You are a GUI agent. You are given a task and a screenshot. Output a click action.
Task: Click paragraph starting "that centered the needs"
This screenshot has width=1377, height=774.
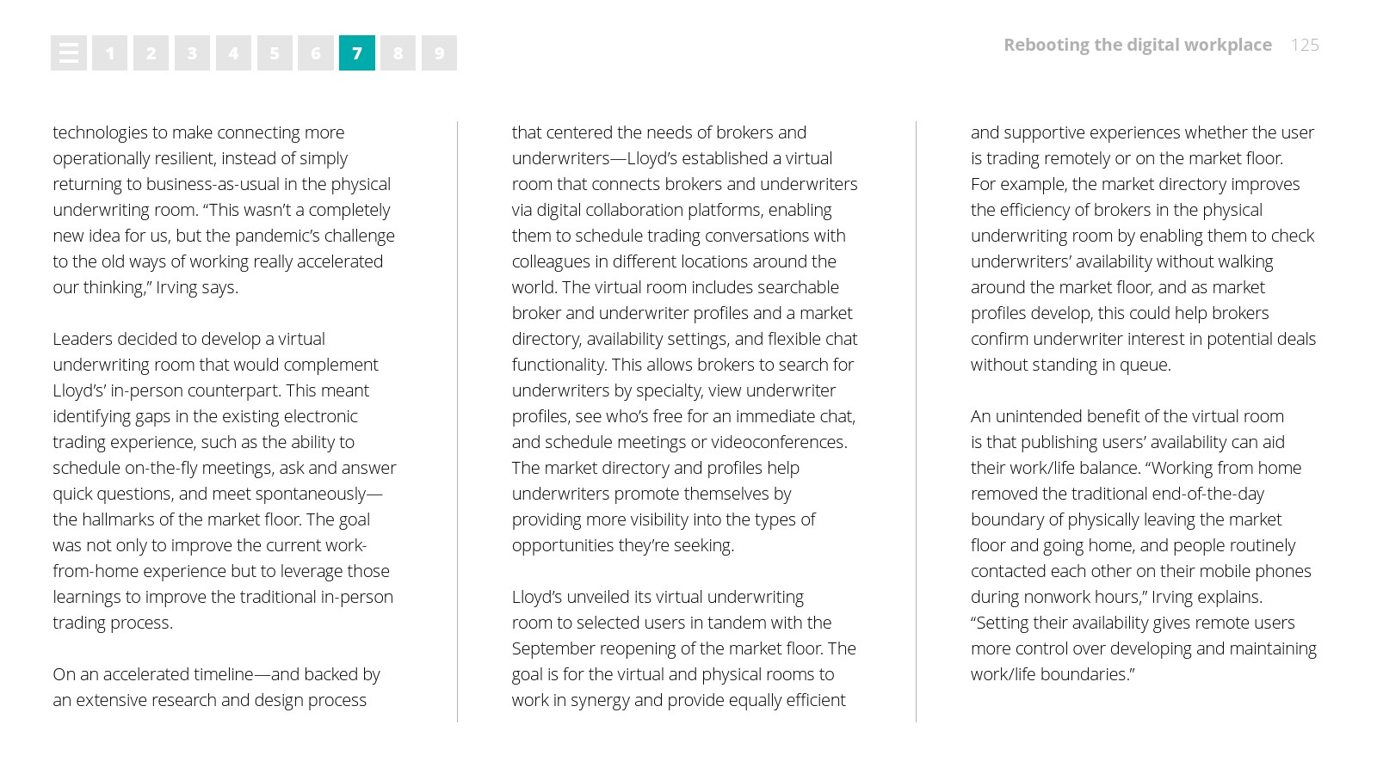click(684, 338)
